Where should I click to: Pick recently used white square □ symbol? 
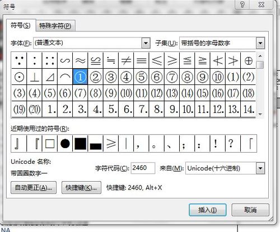tap(50, 144)
